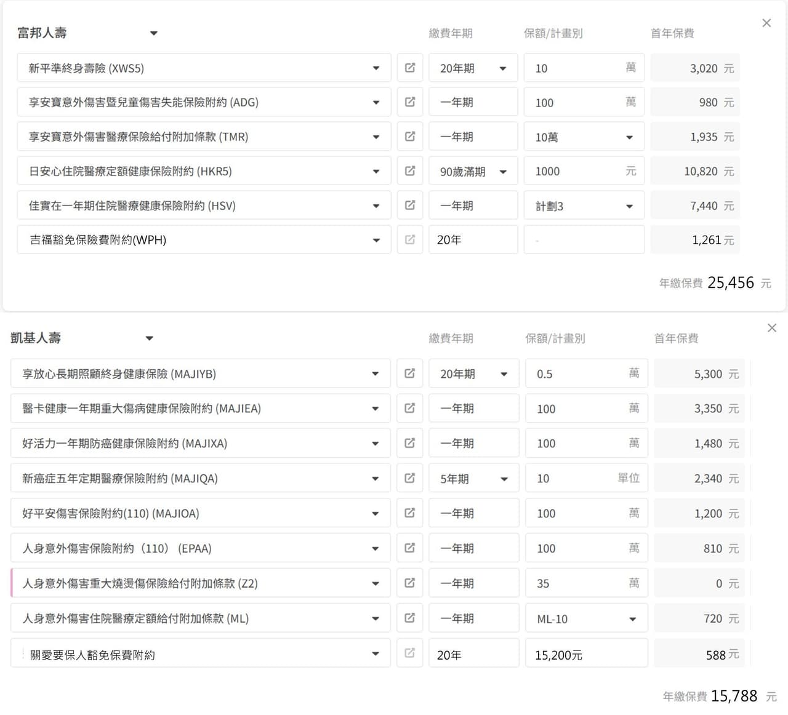The height and width of the screenshot is (715, 788).
Task: Edit daily amount 1000 元 for HKR5
Action: click(x=584, y=171)
